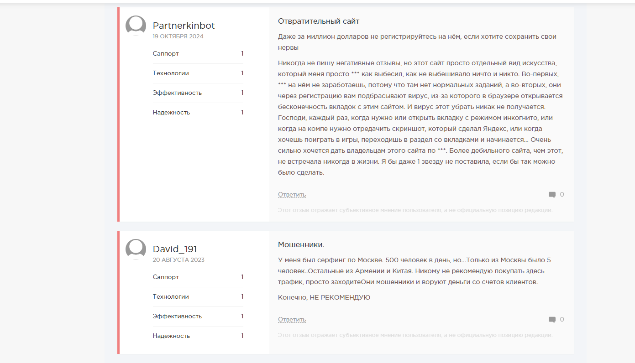Click David_191's gray avatar icon

(136, 249)
